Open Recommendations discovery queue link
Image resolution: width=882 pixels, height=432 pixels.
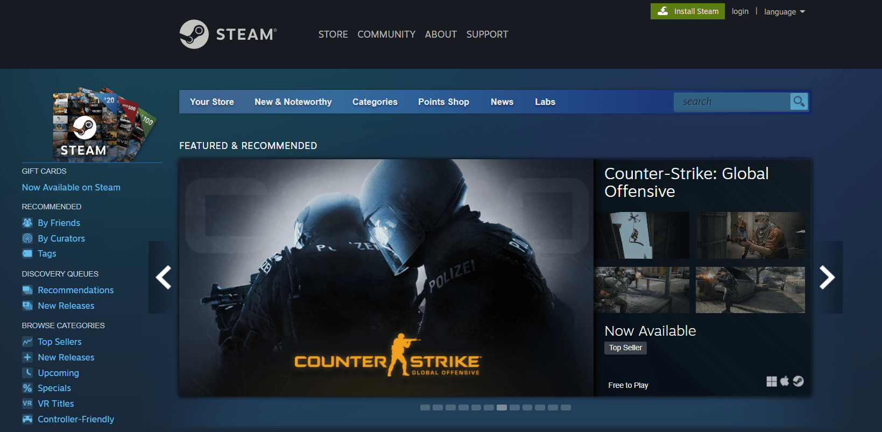(x=76, y=290)
